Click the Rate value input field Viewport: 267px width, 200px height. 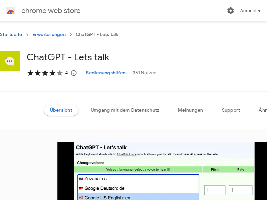tap(241, 190)
